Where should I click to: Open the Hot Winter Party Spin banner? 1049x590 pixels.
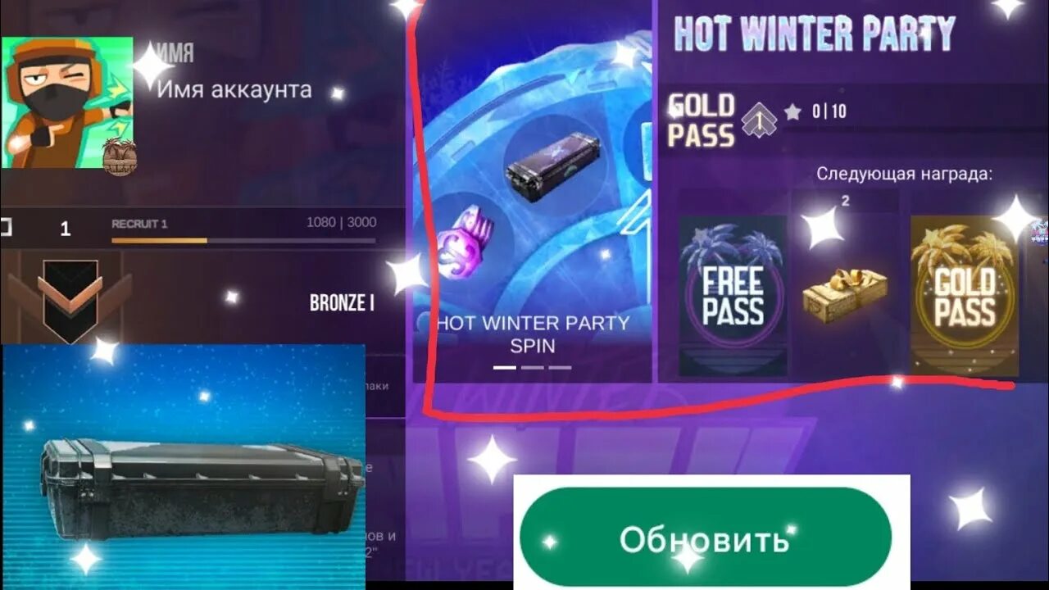533,191
